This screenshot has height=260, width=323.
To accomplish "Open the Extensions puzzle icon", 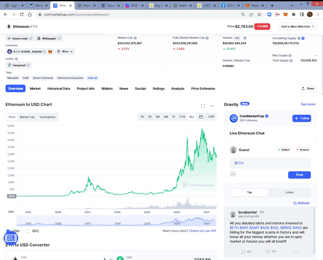I will coord(294,14).
